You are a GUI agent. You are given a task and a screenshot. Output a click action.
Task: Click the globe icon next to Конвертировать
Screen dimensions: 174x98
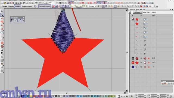[35, 7]
